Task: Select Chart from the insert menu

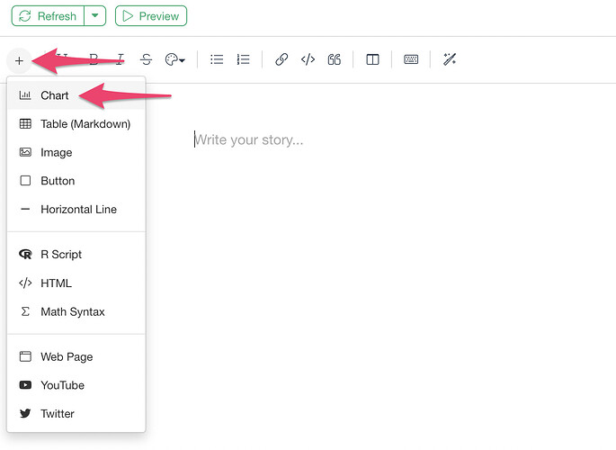Action: click(76, 95)
